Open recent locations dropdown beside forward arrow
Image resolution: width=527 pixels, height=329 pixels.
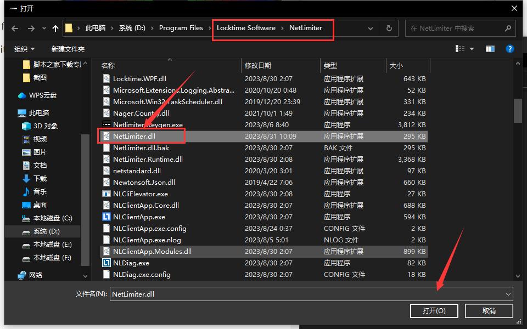tap(44, 29)
